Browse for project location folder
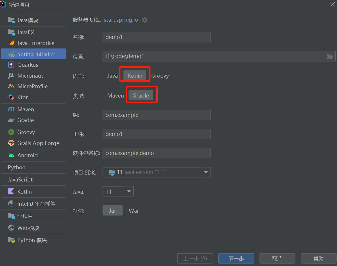The width and height of the screenshot is (337, 266). tap(330, 56)
